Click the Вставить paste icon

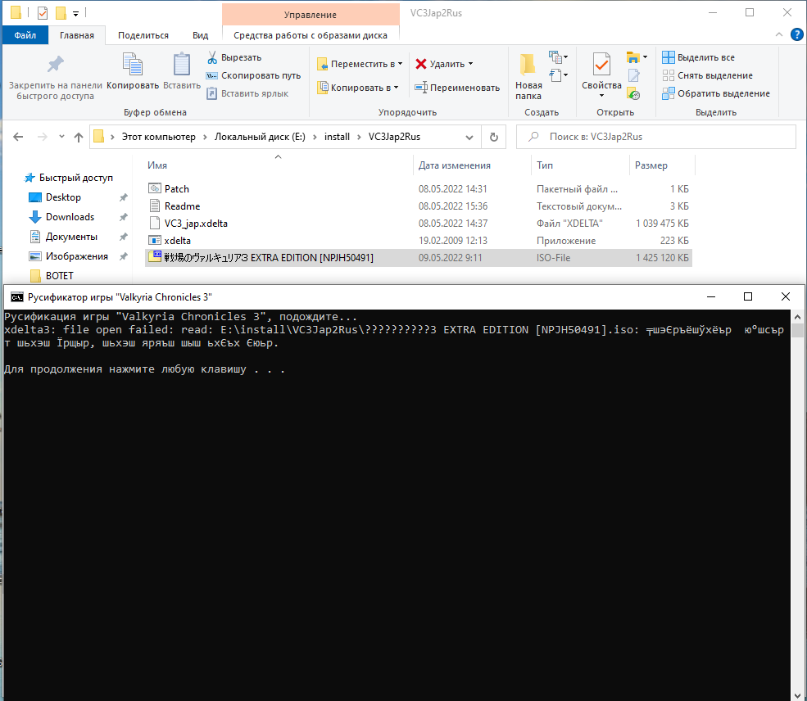[181, 65]
